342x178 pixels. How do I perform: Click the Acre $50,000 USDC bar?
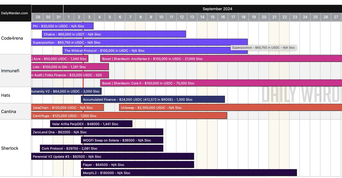(x=60, y=59)
